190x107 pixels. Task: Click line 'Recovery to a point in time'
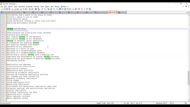(x=20, y=49)
